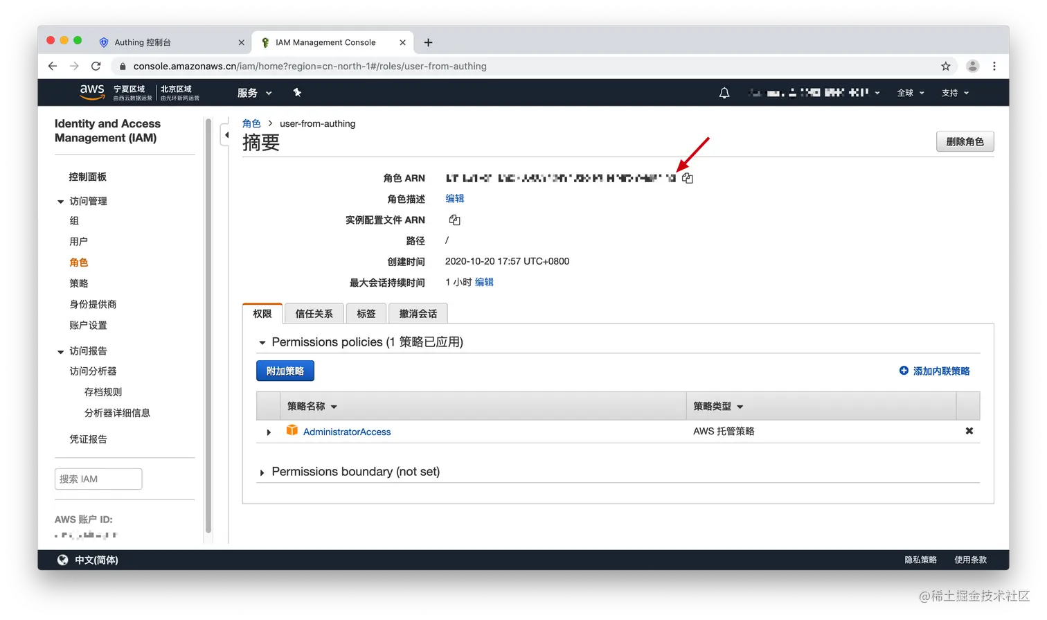
Task: Detach AdministratorAccess policy with the X
Action: pos(969,431)
